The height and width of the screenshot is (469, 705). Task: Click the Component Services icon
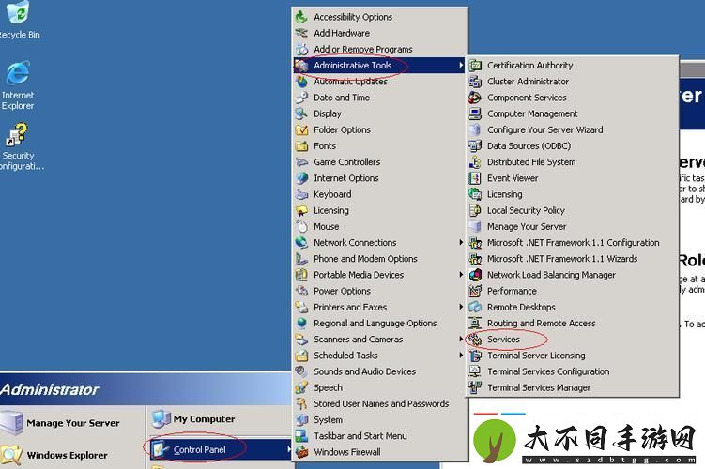[475, 98]
